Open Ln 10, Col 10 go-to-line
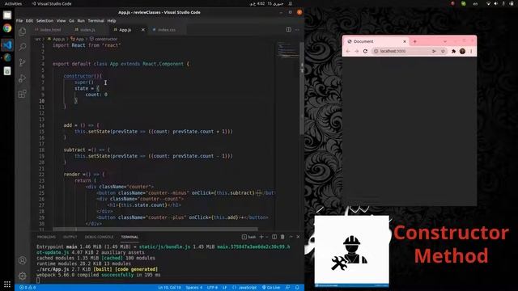The height and width of the screenshot is (291, 518). click(x=169, y=288)
